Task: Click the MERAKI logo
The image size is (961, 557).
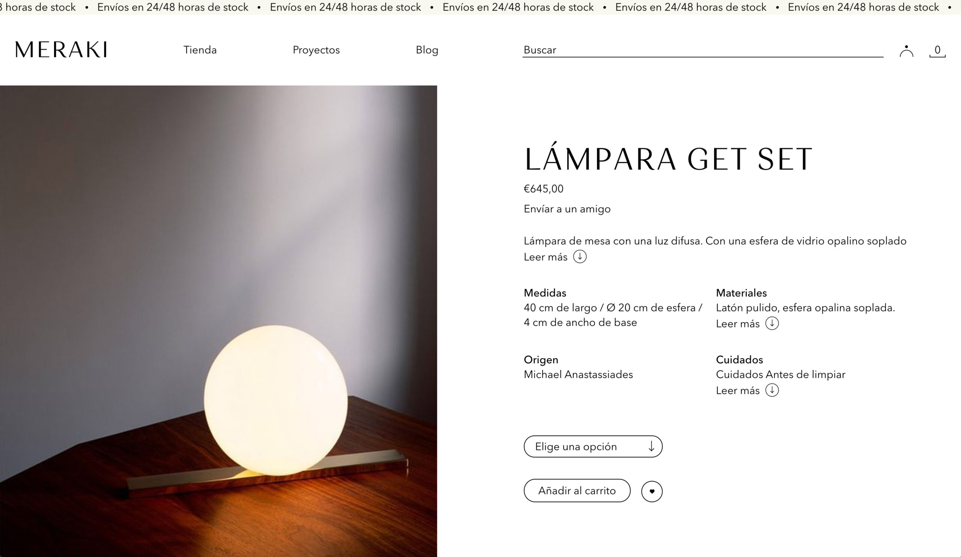Action: coord(61,50)
